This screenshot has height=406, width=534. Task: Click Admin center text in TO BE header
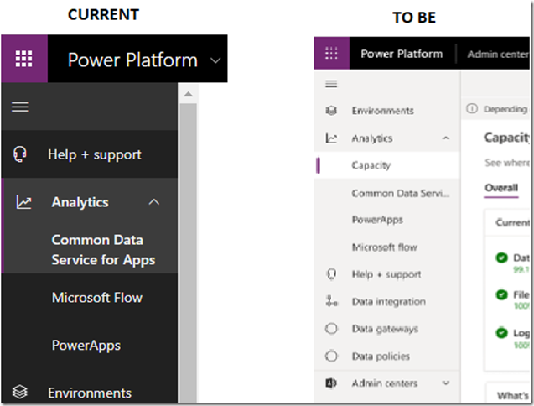point(498,54)
